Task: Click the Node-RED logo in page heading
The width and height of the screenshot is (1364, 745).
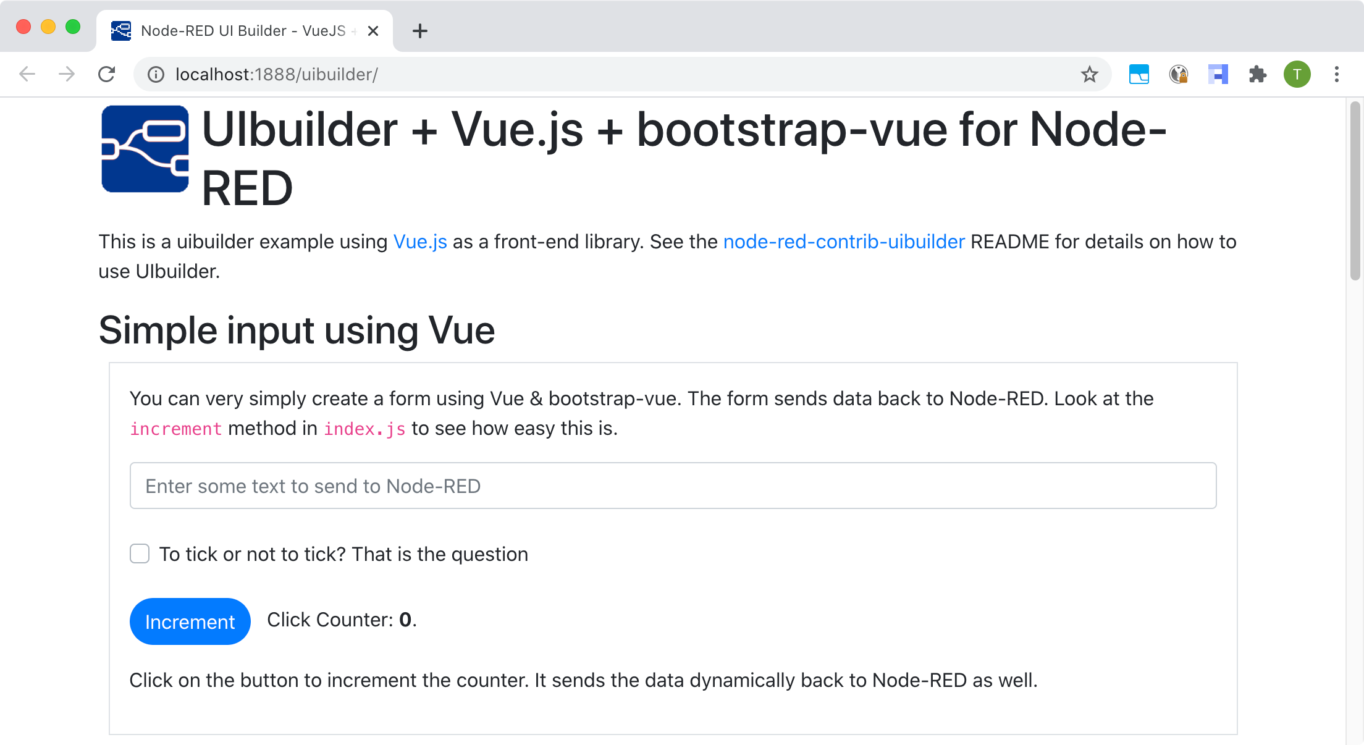Action: (x=145, y=149)
